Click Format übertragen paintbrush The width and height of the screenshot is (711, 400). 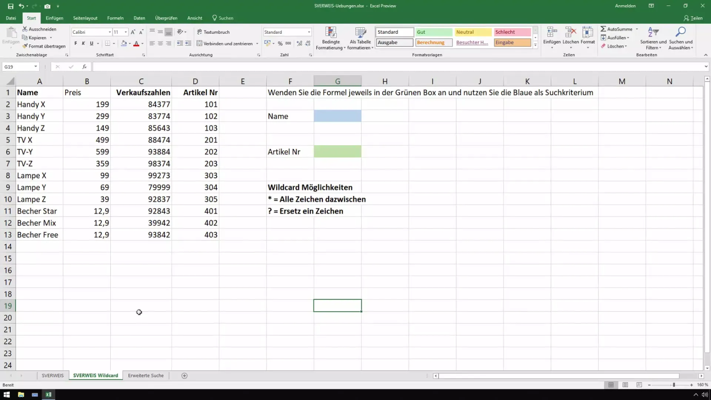point(44,46)
